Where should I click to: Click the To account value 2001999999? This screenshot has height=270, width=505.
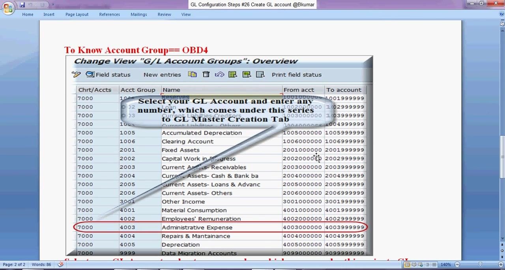click(x=344, y=150)
